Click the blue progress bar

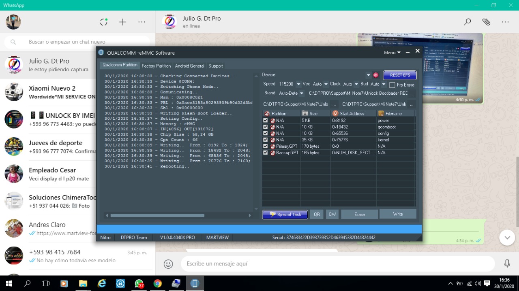[259, 229]
